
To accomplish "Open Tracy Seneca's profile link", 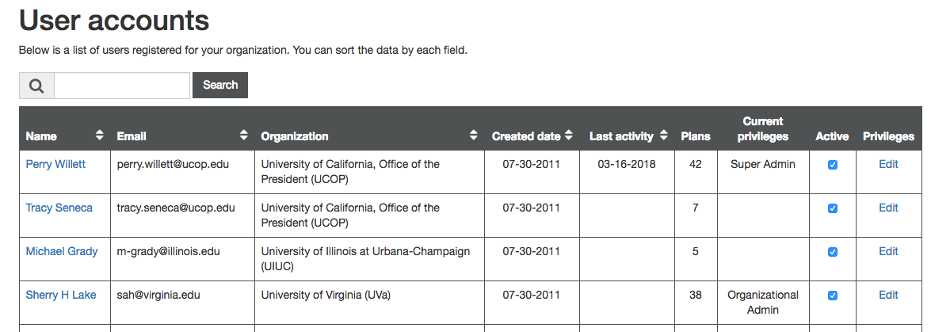I will 59,208.
